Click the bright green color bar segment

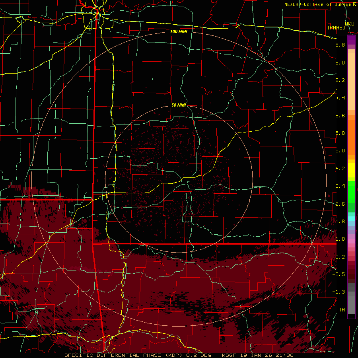pyautogui.click(x=351, y=191)
